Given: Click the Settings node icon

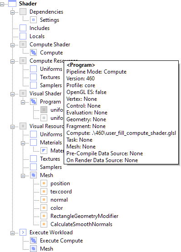Looking at the screenshot, I should 33,20.
